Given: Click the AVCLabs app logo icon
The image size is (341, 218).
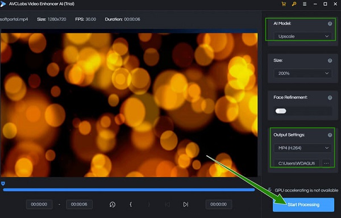Looking at the screenshot, I should (3, 4).
